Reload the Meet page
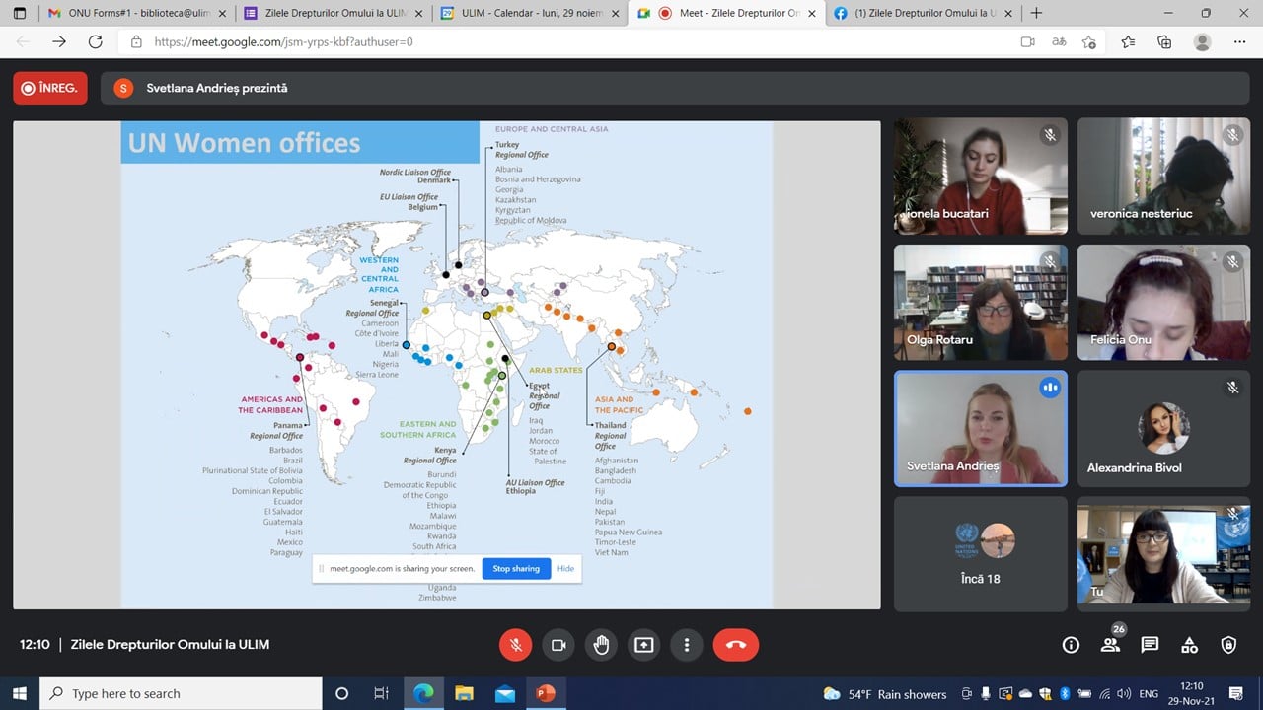Viewport: 1263px width, 710px height. (96, 41)
